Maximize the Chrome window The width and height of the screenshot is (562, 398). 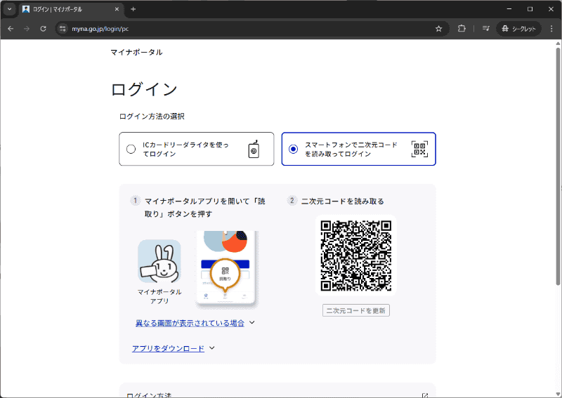click(x=530, y=9)
